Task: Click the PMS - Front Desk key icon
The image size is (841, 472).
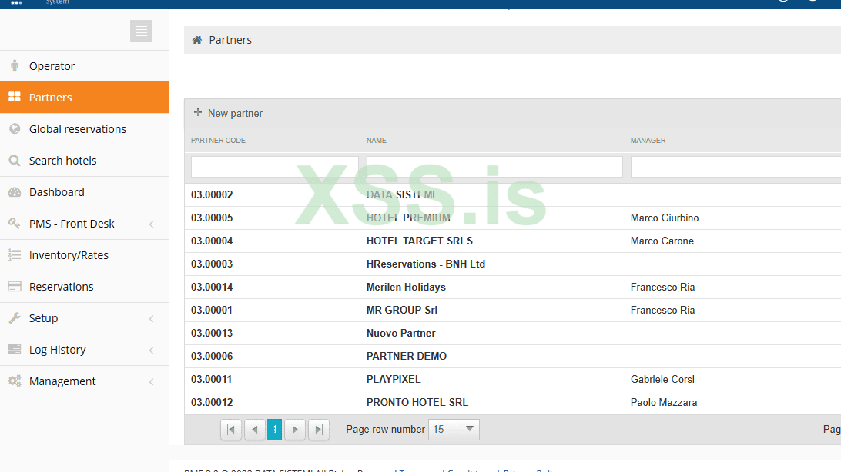Action: [x=14, y=223]
